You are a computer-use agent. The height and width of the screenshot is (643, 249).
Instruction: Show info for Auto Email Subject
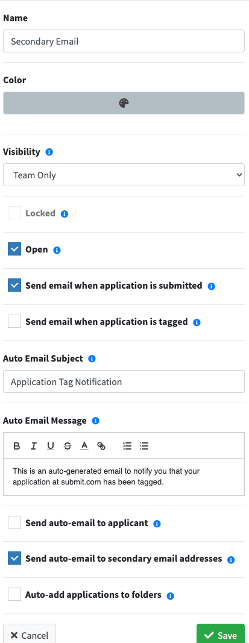click(92, 359)
